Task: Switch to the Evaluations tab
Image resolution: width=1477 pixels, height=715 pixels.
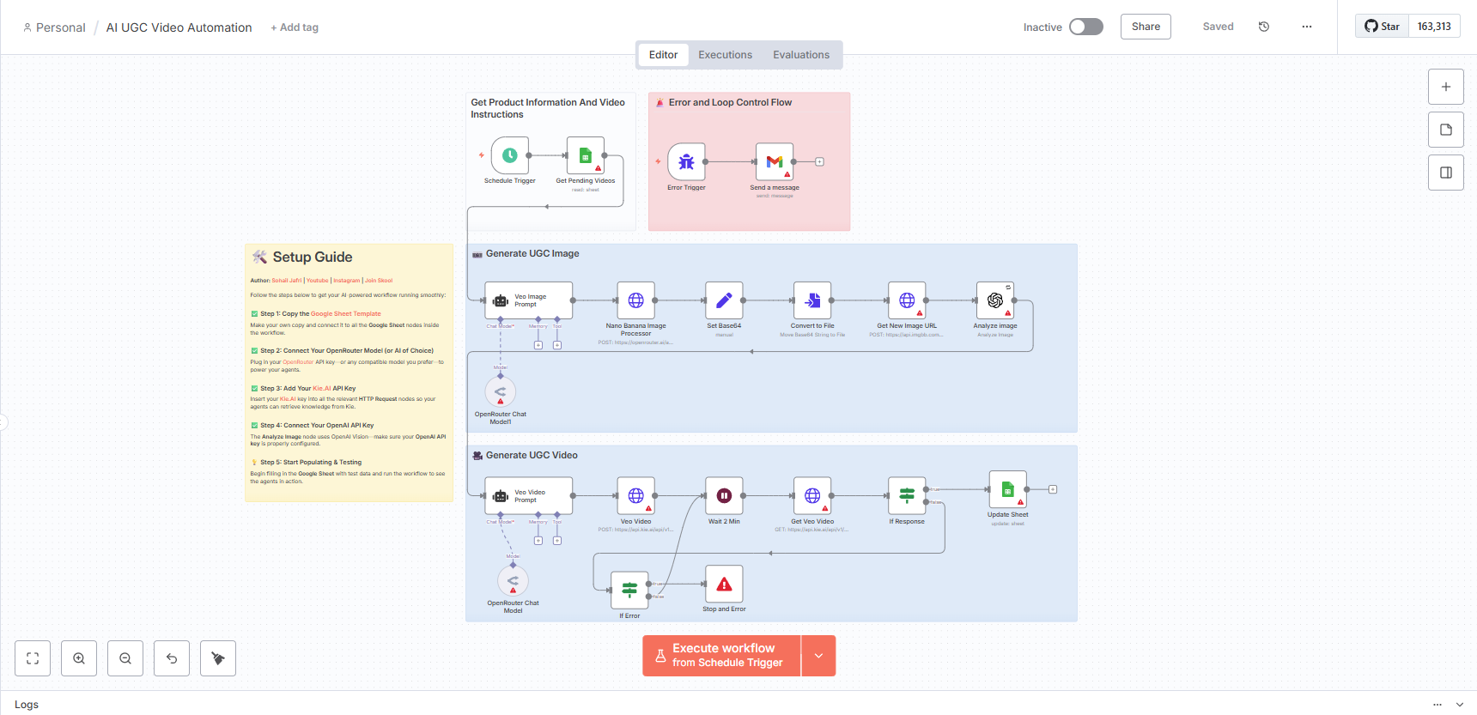Action: click(800, 55)
